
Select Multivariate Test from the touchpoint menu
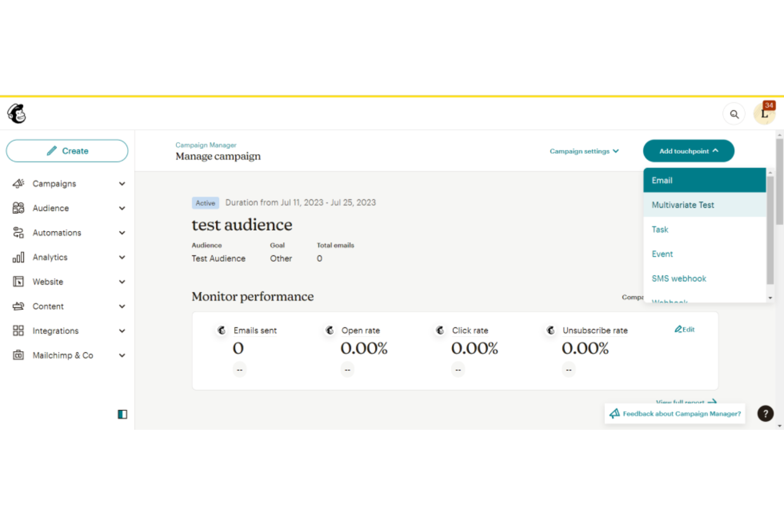point(683,205)
